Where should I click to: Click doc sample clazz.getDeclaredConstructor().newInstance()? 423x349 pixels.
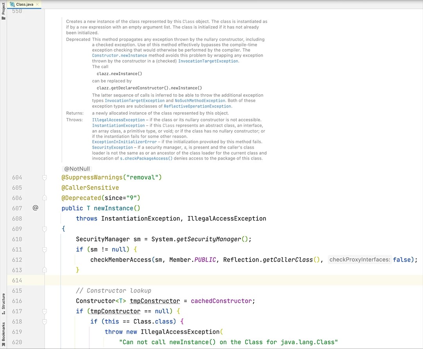click(x=149, y=88)
